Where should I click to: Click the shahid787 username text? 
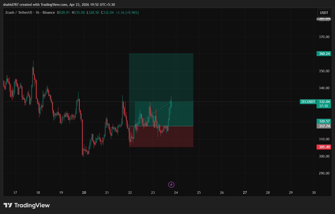(x=11, y=4)
